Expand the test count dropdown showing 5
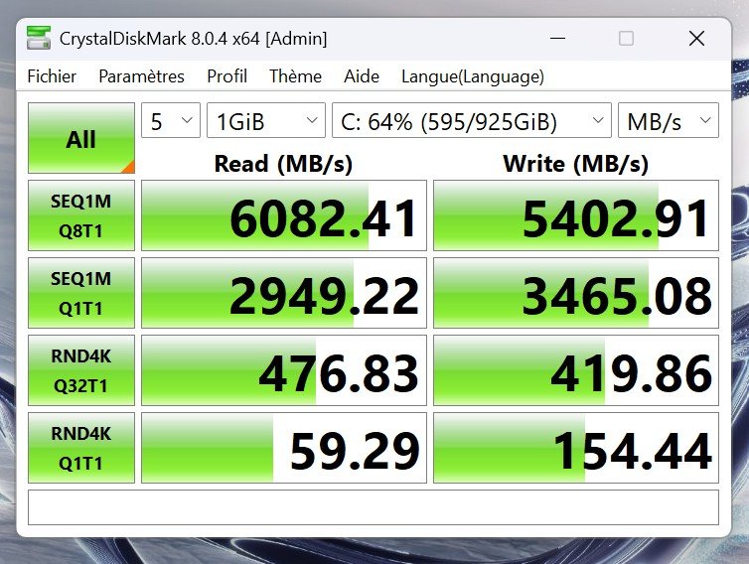 pyautogui.click(x=171, y=120)
